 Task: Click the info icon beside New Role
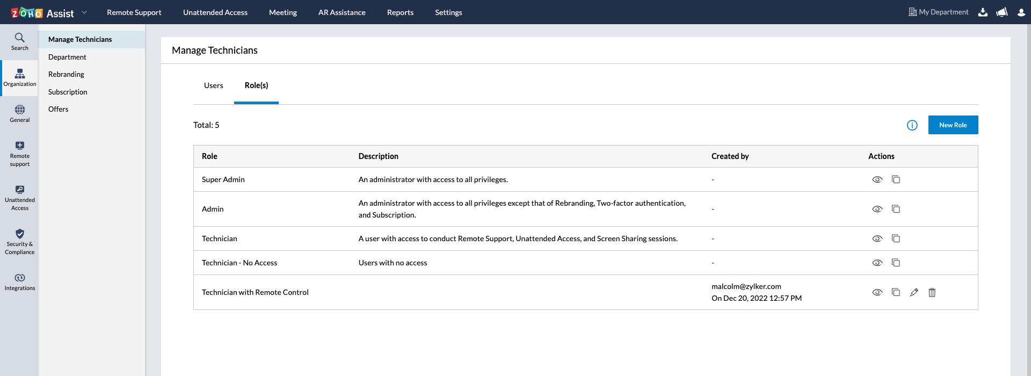pos(912,125)
